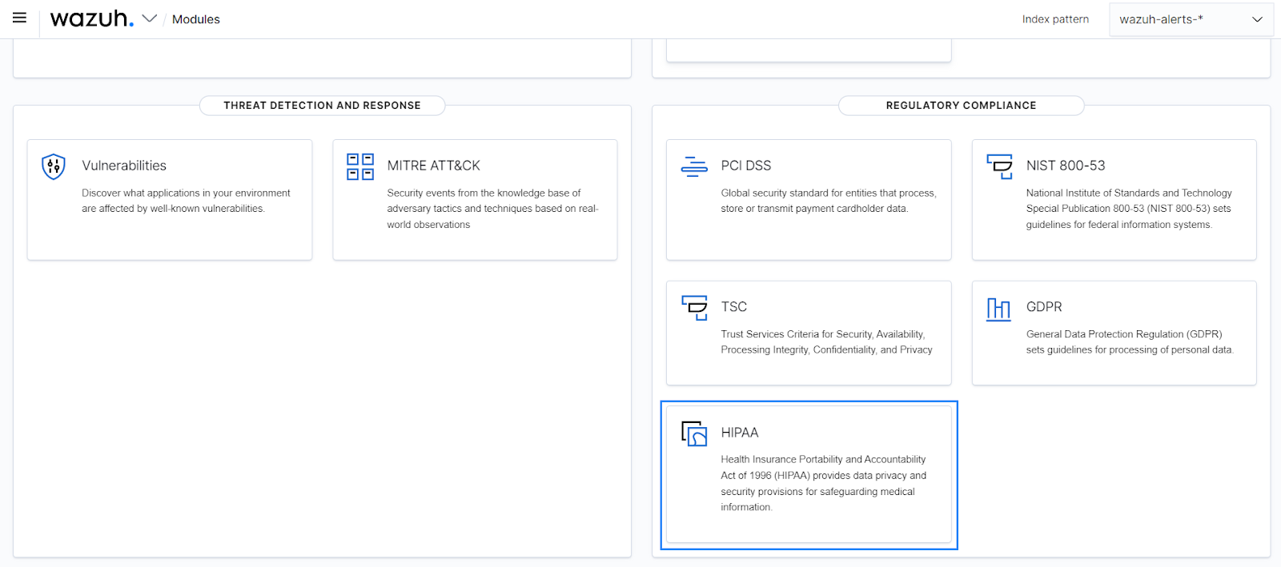
Task: Open the MITRE ATT&CK module title
Action: tap(434, 166)
